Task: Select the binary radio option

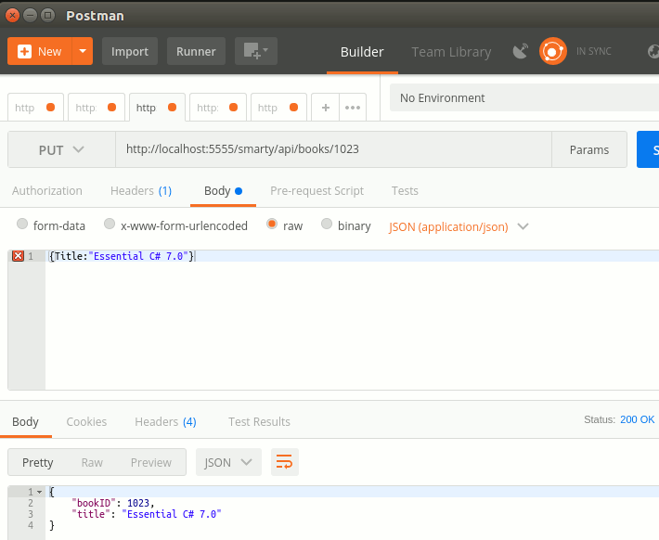Action: (327, 225)
